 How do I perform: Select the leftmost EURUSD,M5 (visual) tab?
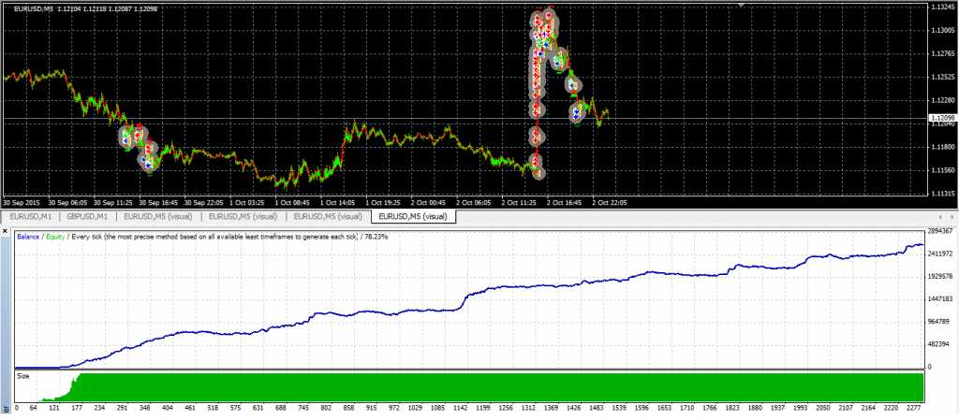coord(161,216)
